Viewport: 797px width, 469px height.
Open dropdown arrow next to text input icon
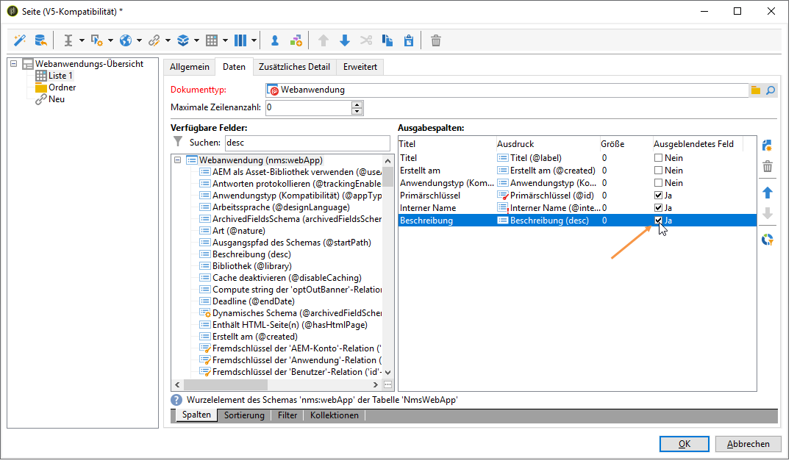point(82,40)
